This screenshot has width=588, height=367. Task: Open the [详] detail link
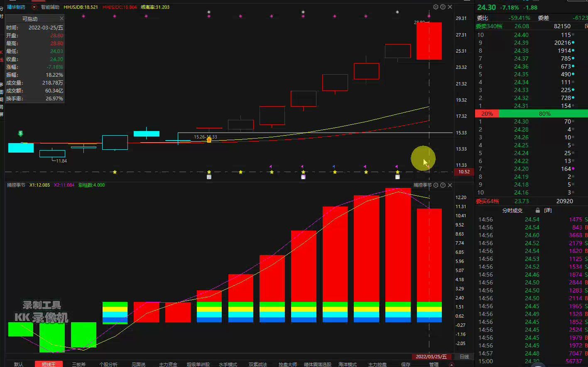[548, 210]
